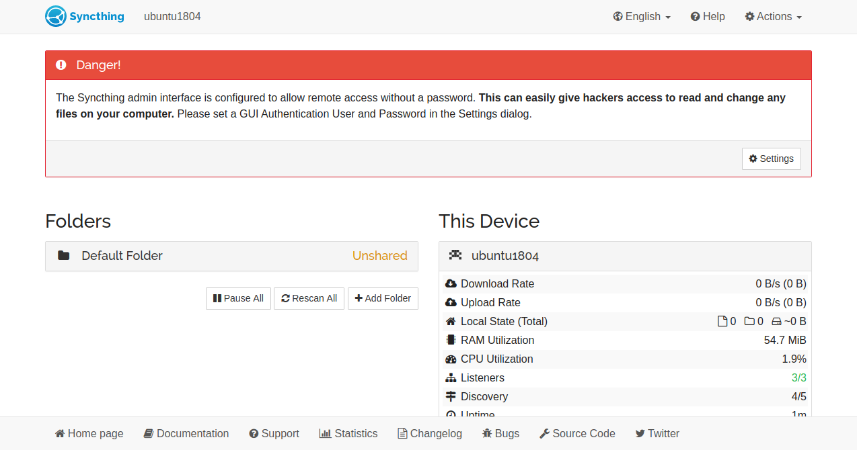
Task: Click the disk size icon in Local State
Action: (x=776, y=322)
